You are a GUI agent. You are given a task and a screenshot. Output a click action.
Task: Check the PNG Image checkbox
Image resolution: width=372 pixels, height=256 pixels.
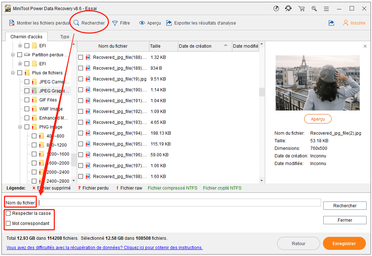tap(27, 127)
